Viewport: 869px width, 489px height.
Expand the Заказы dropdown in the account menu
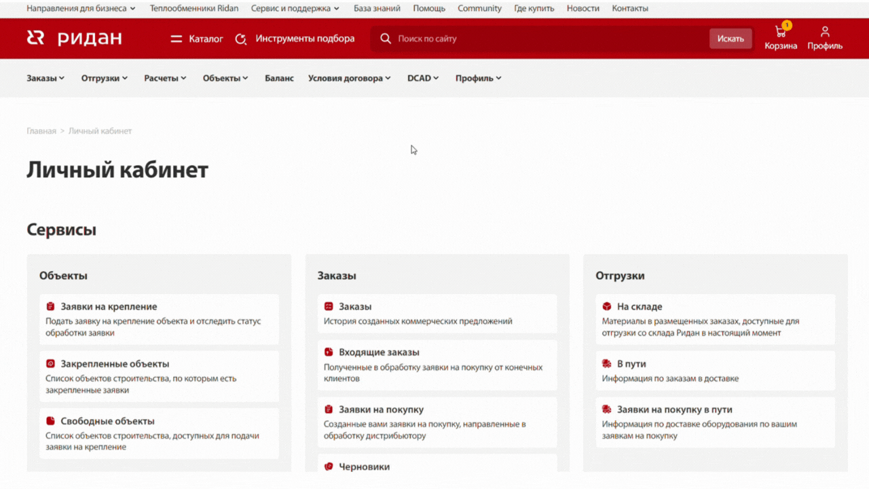coord(45,78)
